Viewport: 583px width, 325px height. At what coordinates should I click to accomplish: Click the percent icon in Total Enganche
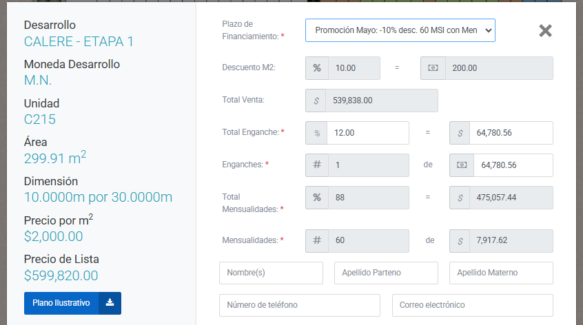tap(317, 133)
